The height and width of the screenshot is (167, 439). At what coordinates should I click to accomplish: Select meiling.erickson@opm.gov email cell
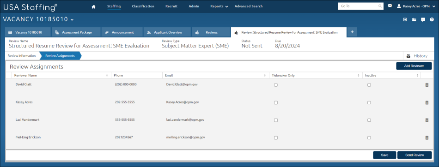[186, 137]
